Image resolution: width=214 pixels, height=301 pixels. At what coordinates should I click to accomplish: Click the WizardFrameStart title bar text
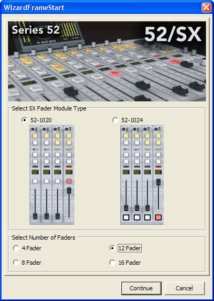(34, 7)
